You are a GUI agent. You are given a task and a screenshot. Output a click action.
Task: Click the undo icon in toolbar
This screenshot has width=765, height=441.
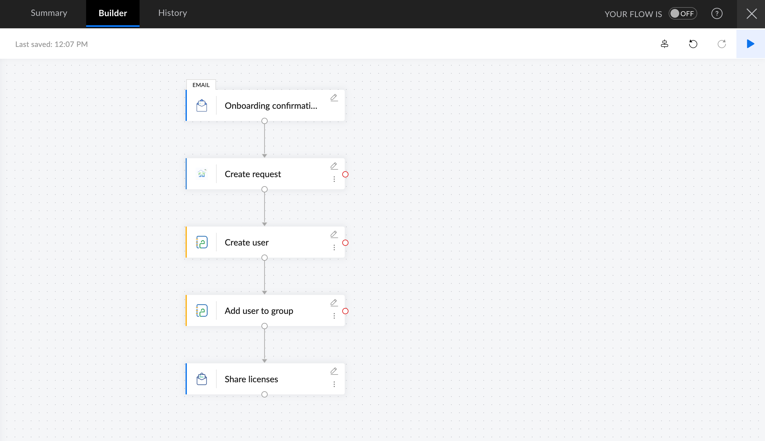(693, 44)
